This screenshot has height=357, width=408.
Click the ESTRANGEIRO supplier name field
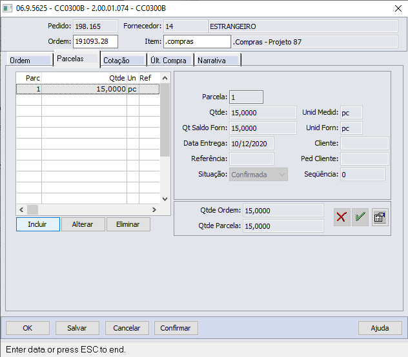pos(303,26)
